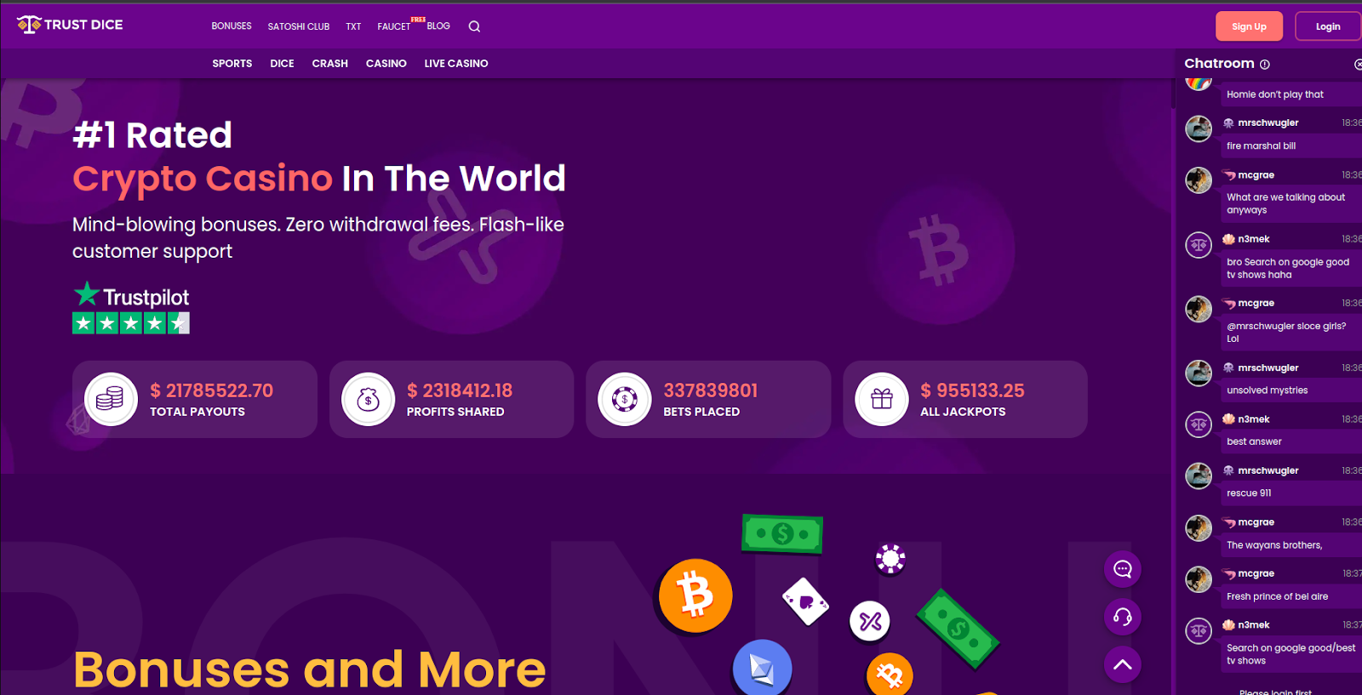The image size is (1362, 695).
Task: Click the Sign Up button
Action: 1249,26
